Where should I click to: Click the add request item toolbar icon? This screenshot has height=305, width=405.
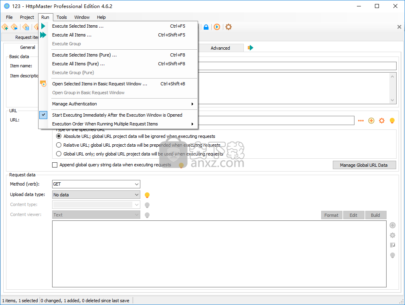[x=5, y=27]
